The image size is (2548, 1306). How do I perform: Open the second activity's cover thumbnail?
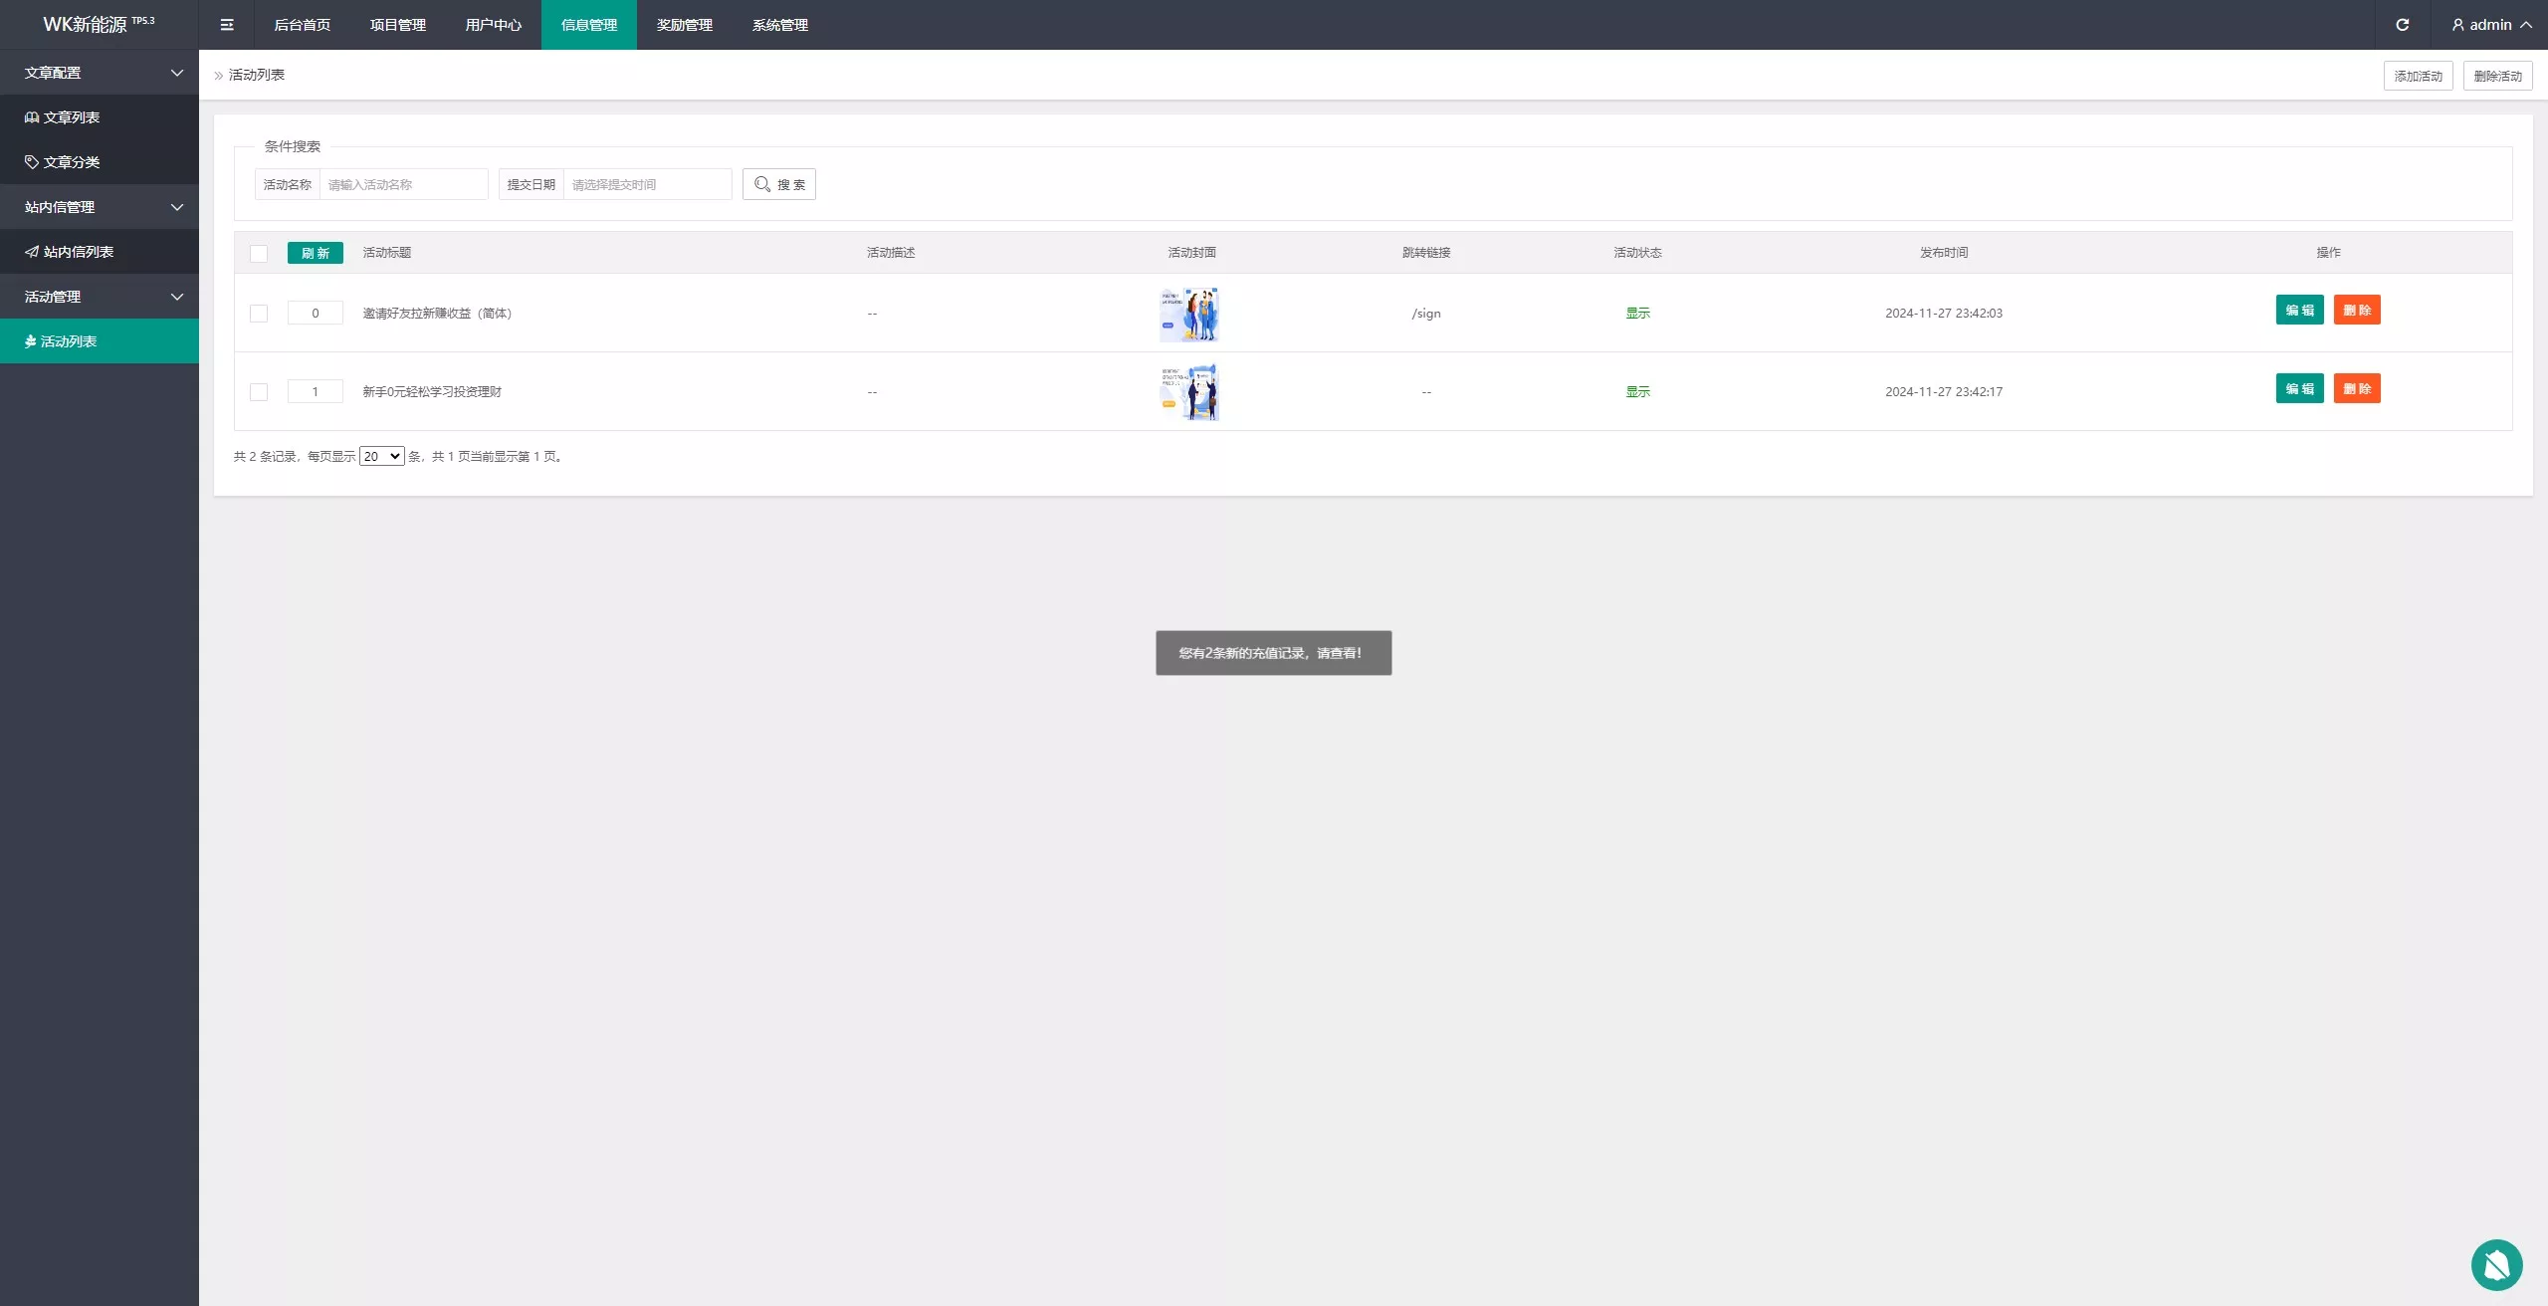[x=1189, y=392]
